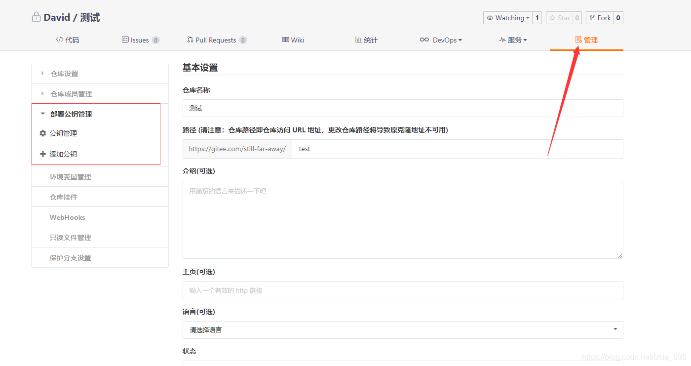Click the DevOps infinity icon
Screen dimensions: 691x366
point(424,40)
